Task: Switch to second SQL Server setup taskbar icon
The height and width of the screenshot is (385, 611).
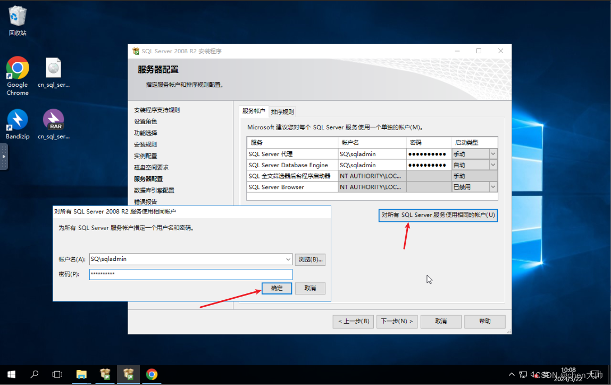Action: click(x=128, y=374)
